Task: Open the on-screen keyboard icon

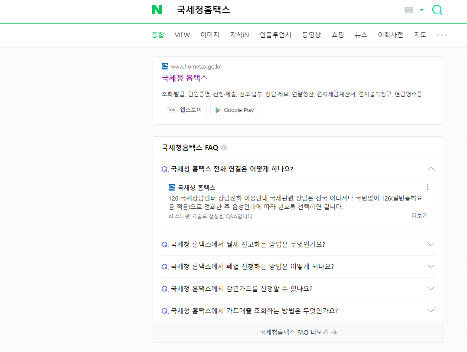Action: 408,10
